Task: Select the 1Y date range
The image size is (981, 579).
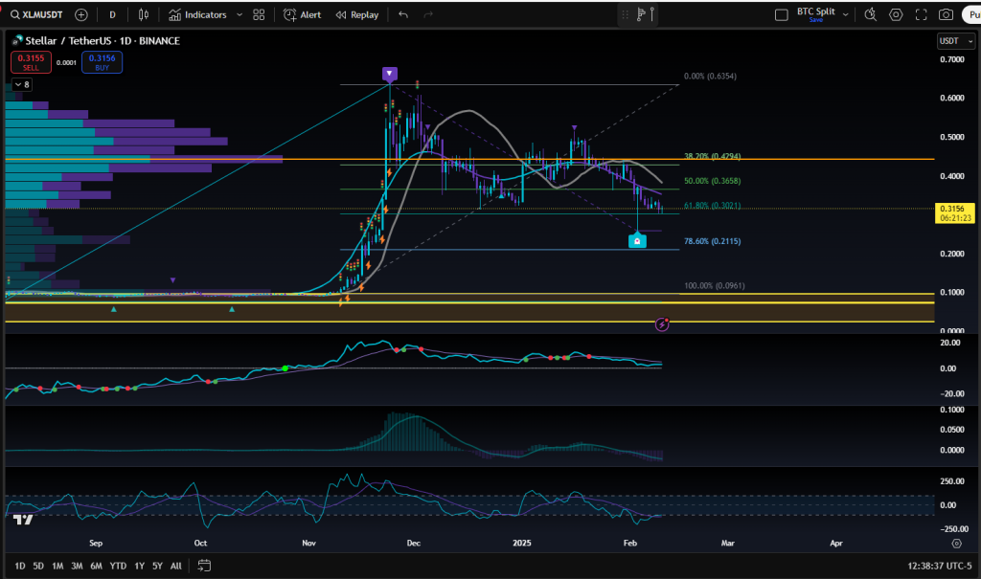Action: click(x=140, y=566)
